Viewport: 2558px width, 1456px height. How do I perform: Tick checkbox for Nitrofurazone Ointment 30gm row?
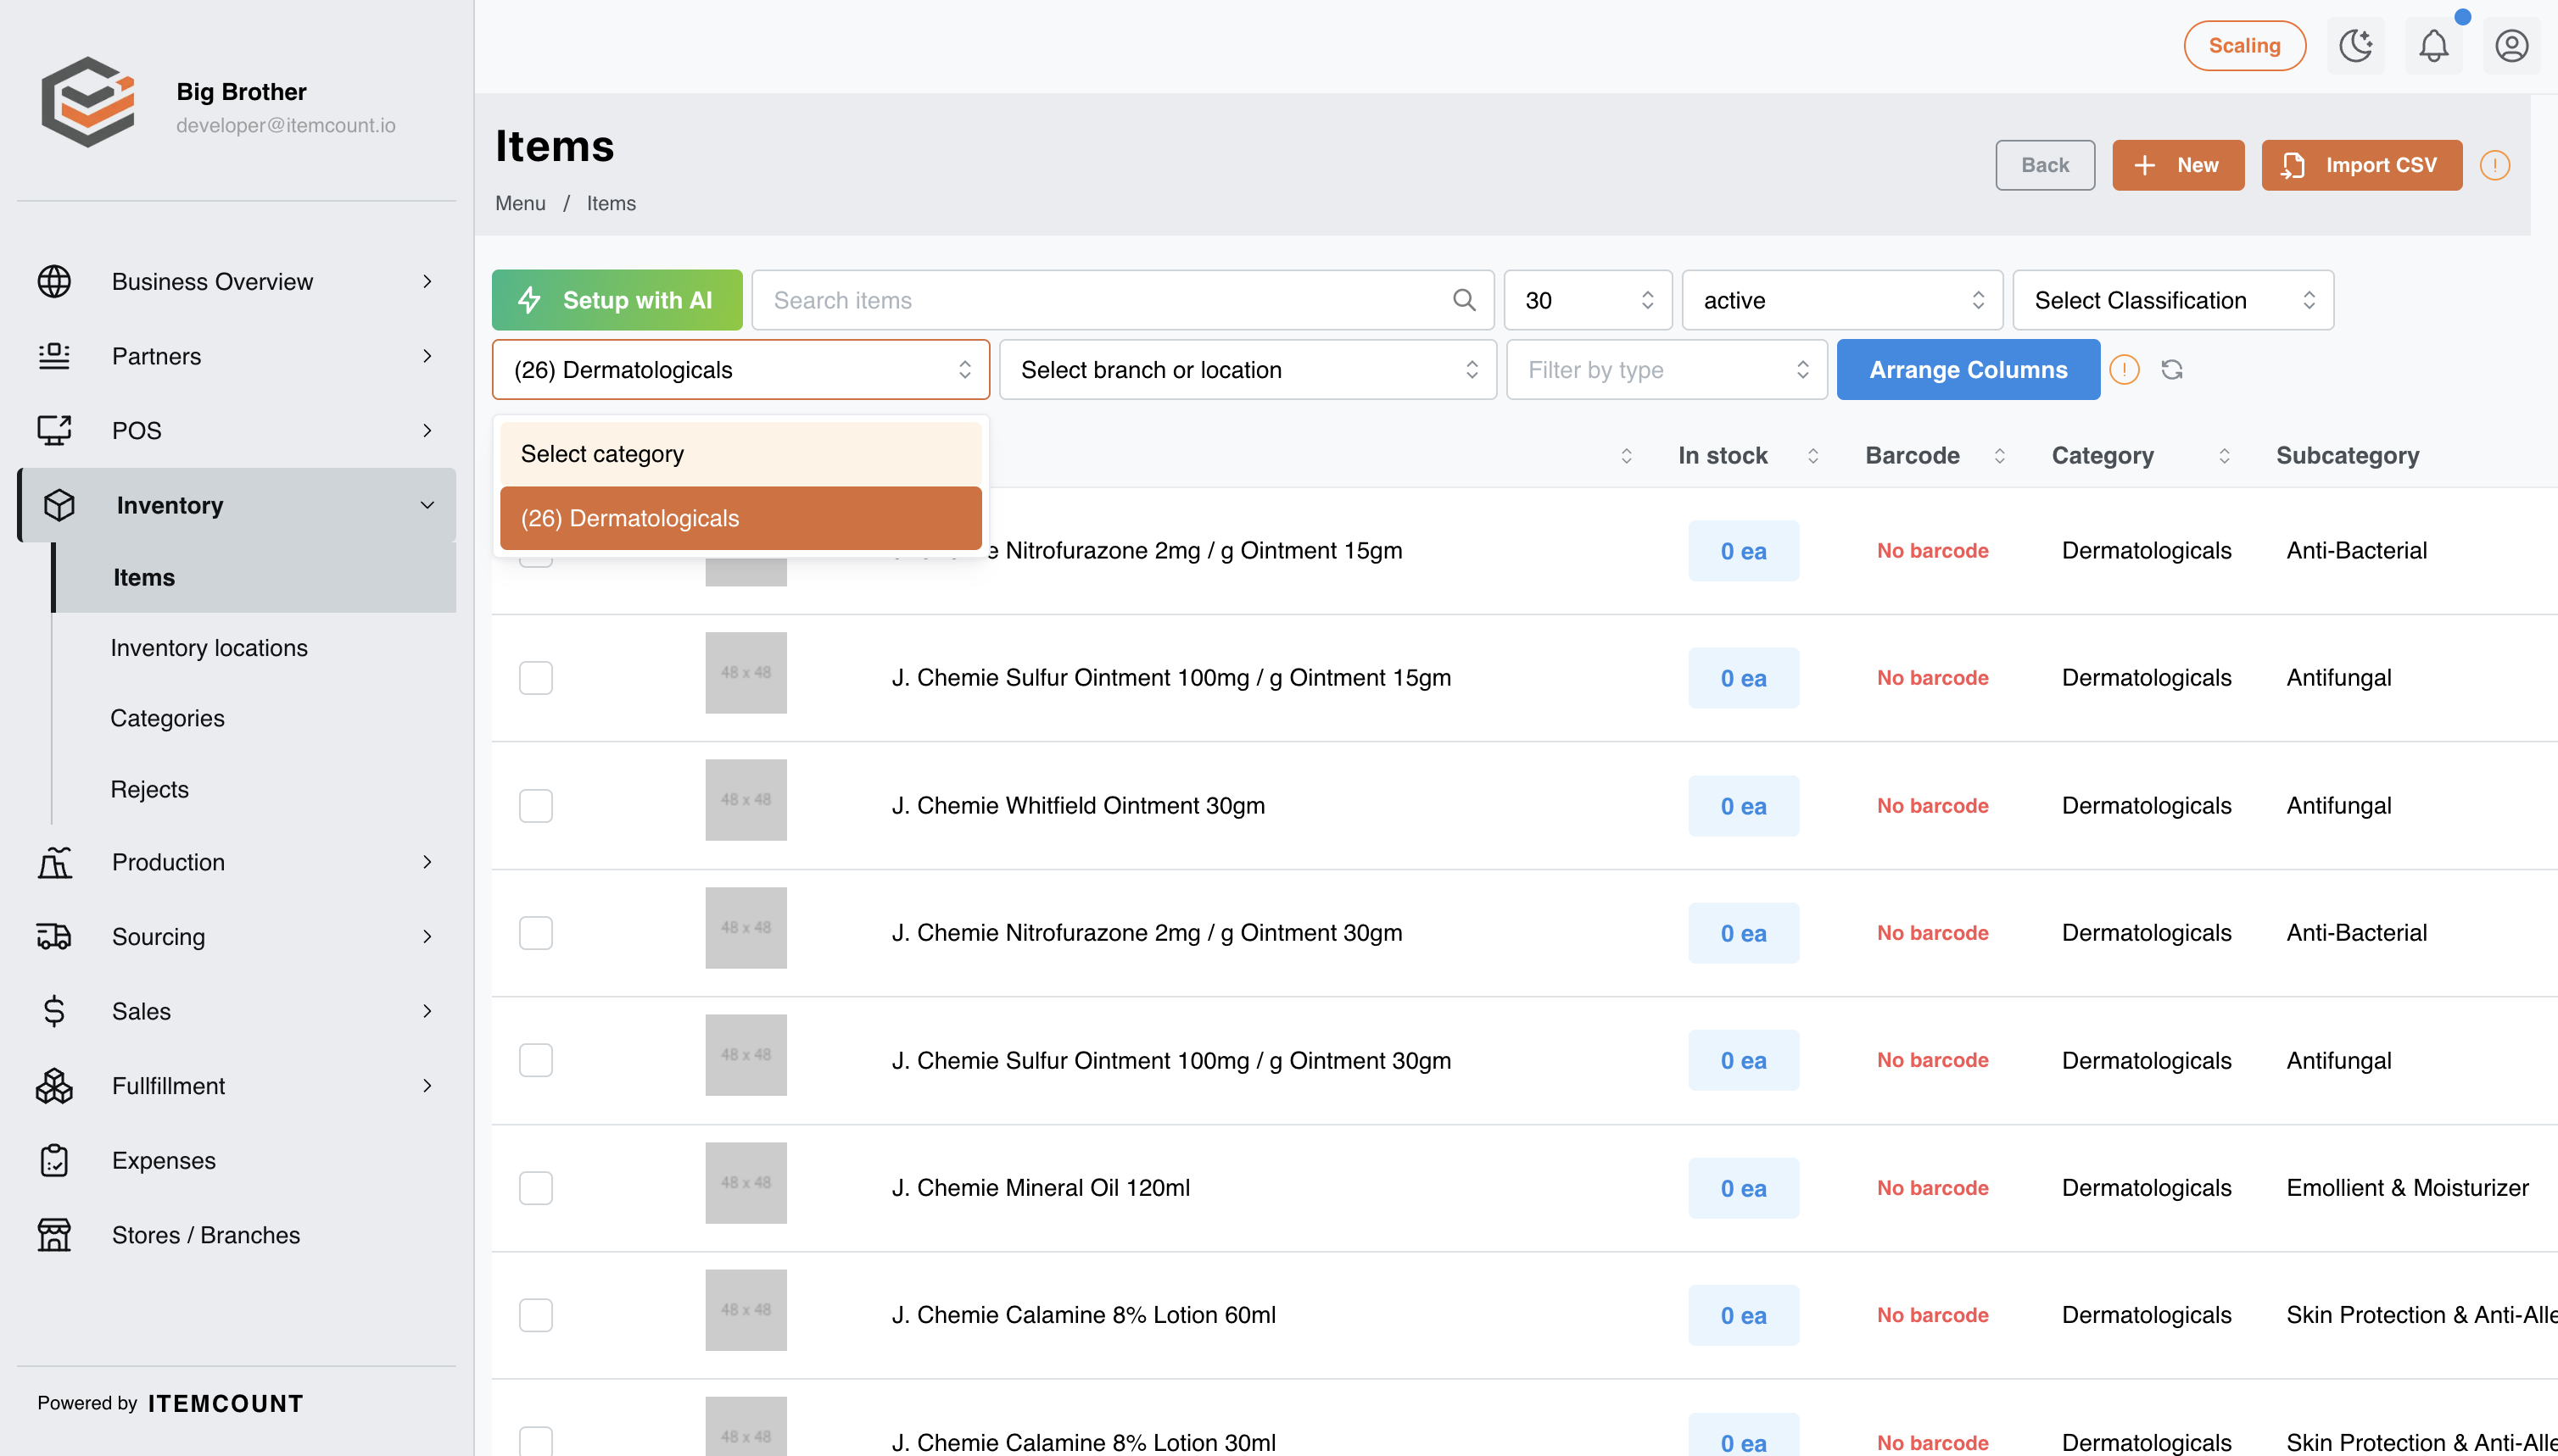[x=535, y=933]
